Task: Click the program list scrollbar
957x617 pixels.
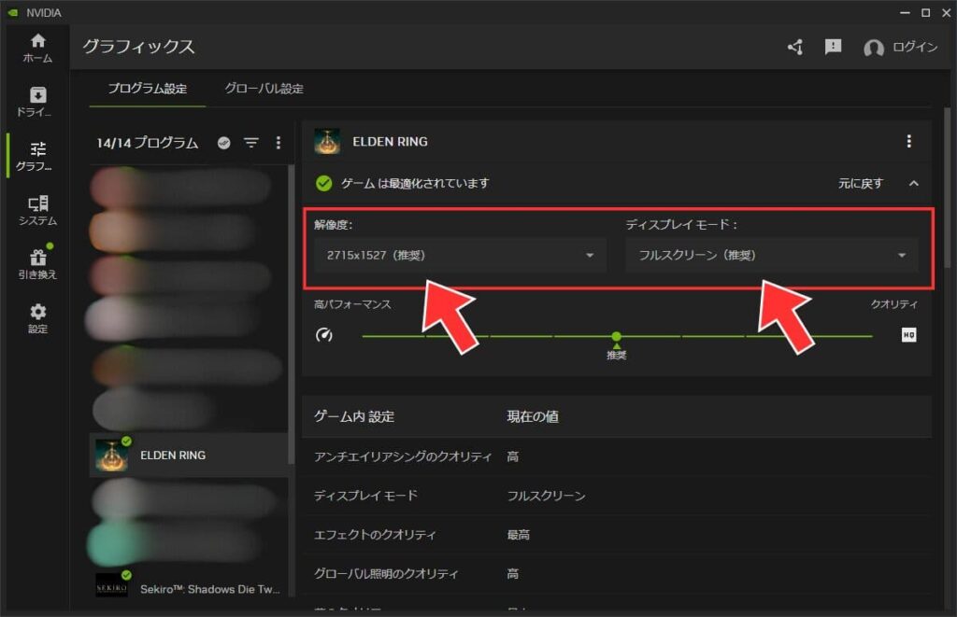Action: click(x=292, y=314)
